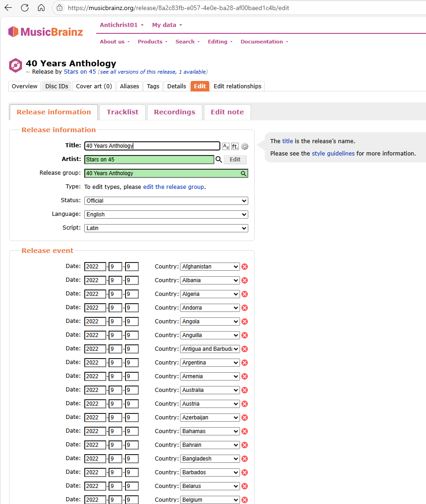Switch to the Recordings tab

(175, 112)
